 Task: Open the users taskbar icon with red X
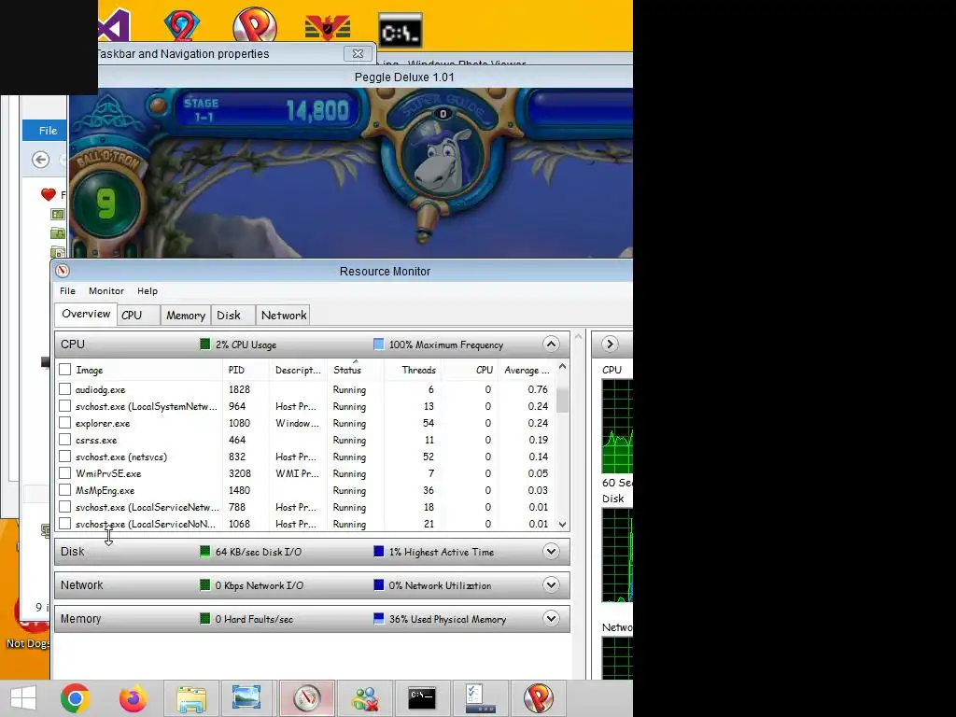pyautogui.click(x=365, y=698)
